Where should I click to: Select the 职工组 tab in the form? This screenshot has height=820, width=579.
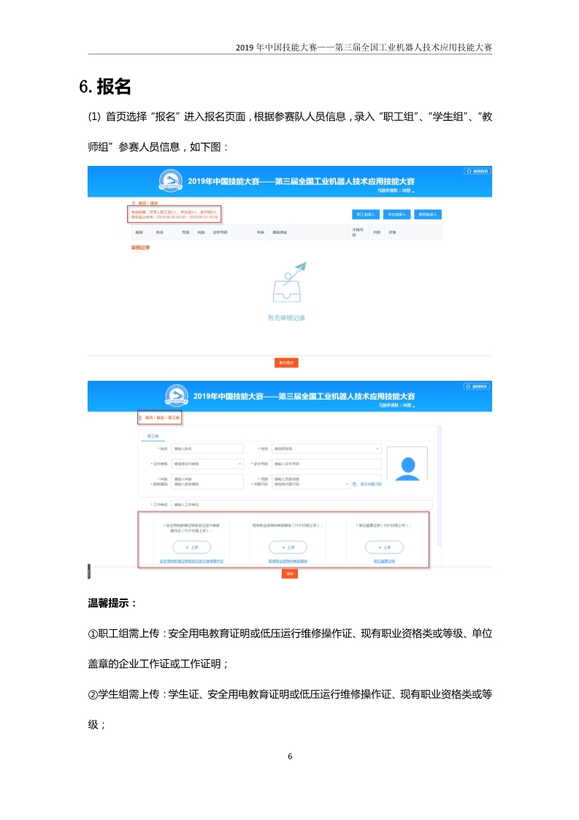[x=153, y=436]
